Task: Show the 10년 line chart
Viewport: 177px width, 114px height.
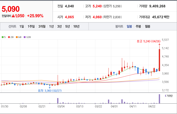Action: [76, 26]
